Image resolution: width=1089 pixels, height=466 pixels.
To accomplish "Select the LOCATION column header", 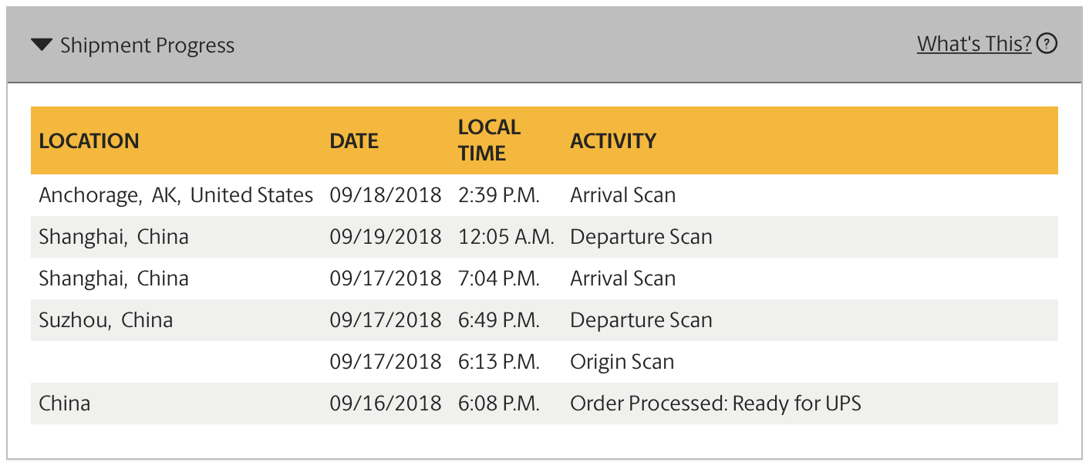I will [x=89, y=140].
